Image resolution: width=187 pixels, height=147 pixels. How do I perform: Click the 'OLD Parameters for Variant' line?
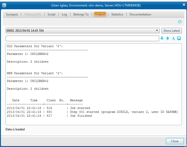click(x=35, y=46)
